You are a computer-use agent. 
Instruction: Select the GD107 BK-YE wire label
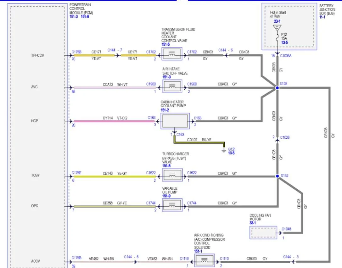[199, 140]
